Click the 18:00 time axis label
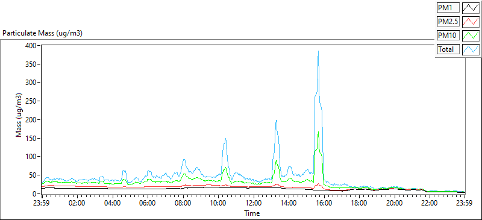 (359, 203)
